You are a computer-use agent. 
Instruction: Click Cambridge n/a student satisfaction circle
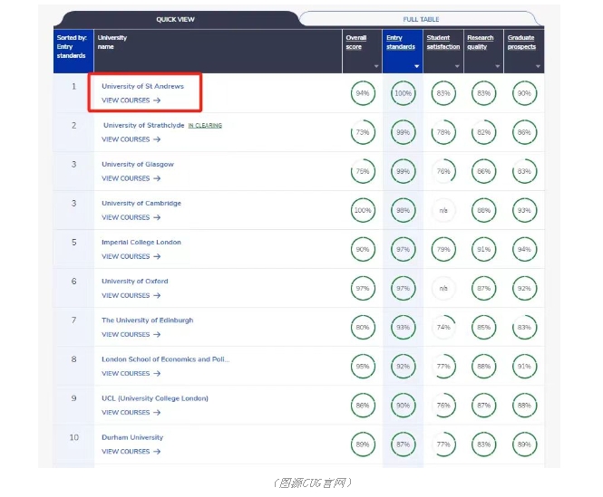tap(443, 210)
